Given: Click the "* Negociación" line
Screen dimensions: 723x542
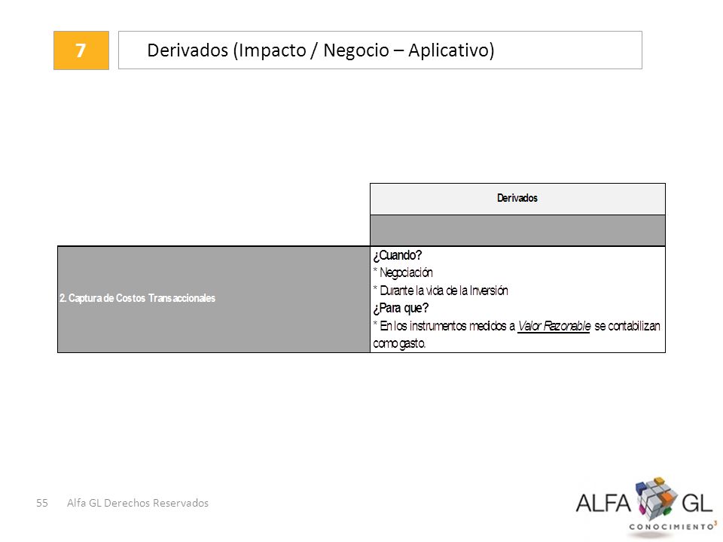Looking at the screenshot, I should point(403,273).
